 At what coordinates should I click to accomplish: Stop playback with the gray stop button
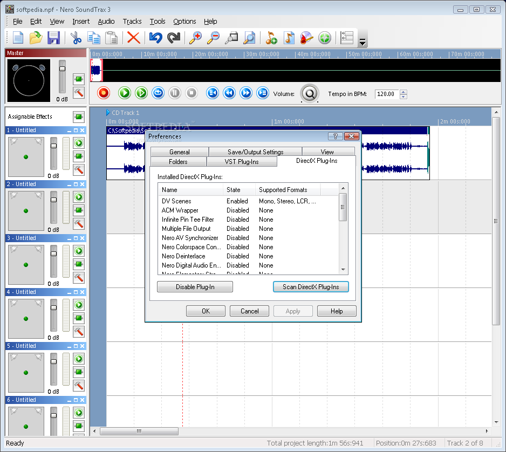[x=192, y=93]
